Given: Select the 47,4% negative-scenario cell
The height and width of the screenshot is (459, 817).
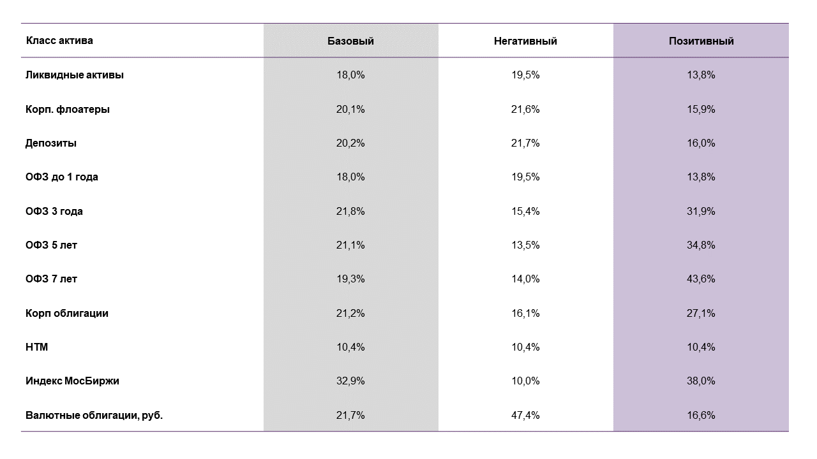Looking at the screenshot, I should [525, 415].
